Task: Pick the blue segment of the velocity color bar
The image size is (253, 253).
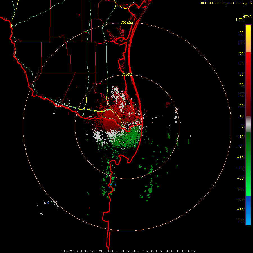Action: [248, 210]
